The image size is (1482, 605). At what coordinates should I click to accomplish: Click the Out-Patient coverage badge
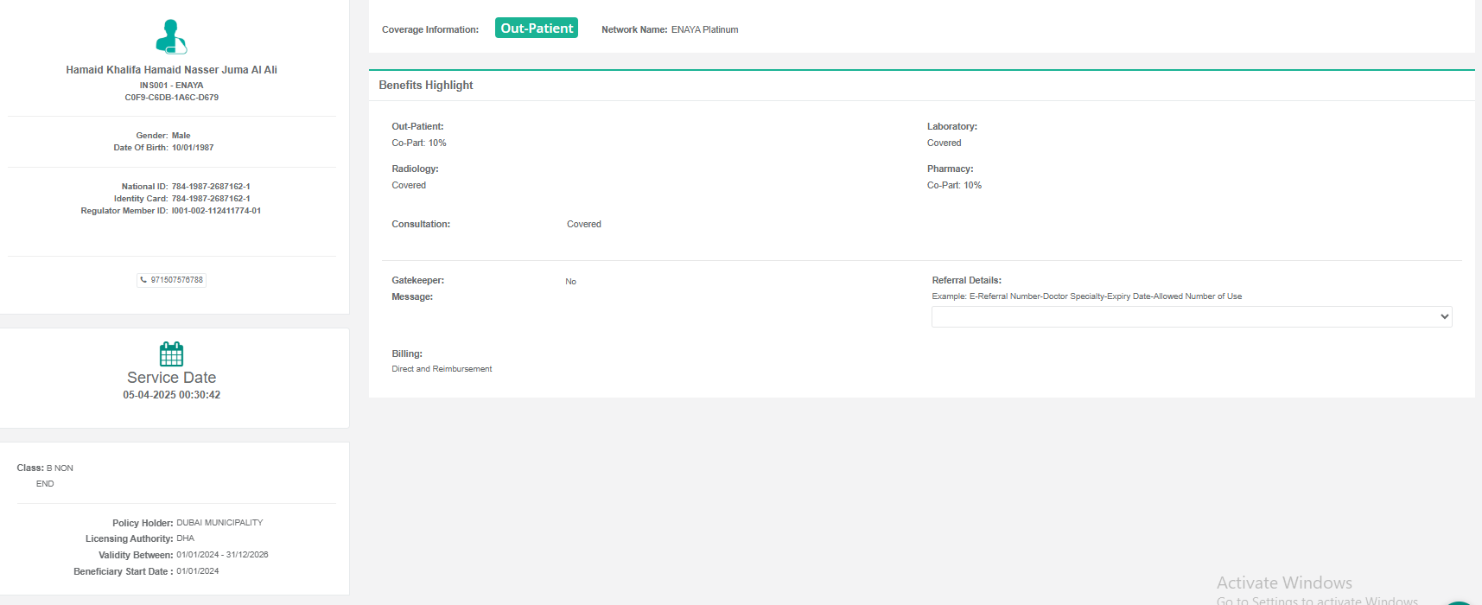537,29
